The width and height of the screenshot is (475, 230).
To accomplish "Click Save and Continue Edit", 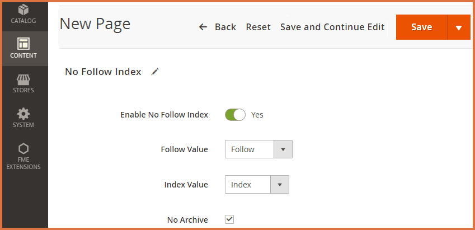I will (x=332, y=27).
